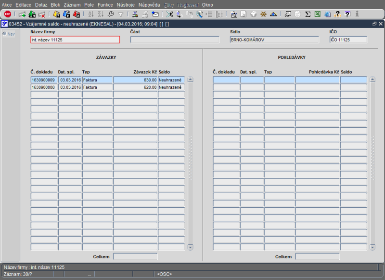Open the Dotaz menu
The width and height of the screenshot is (385, 280).
pyautogui.click(x=41, y=5)
